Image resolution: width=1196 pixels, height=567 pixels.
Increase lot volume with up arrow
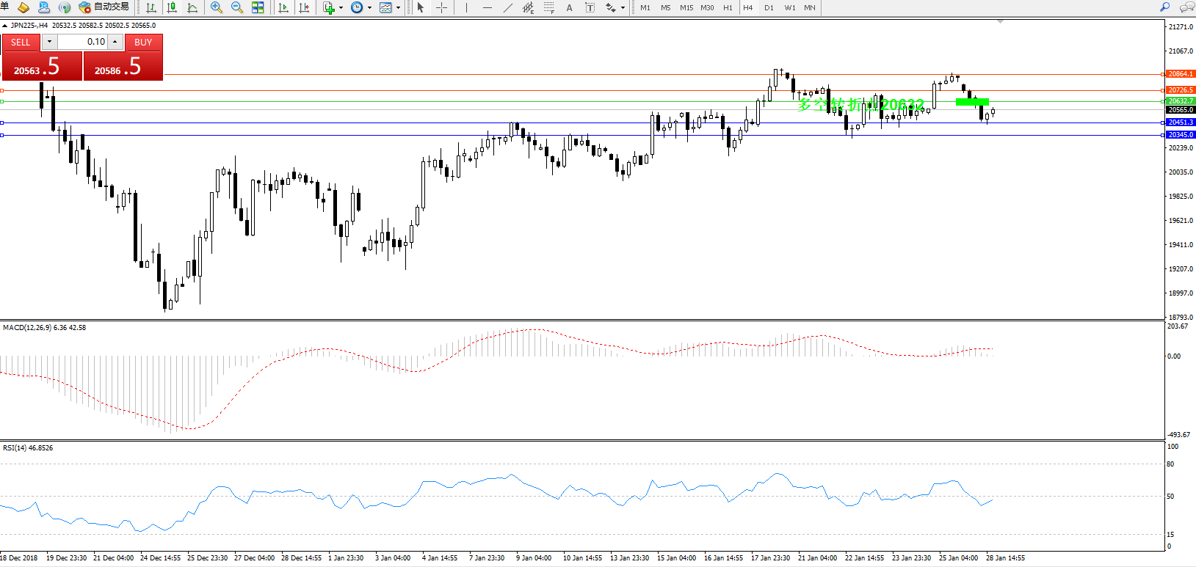pos(115,42)
